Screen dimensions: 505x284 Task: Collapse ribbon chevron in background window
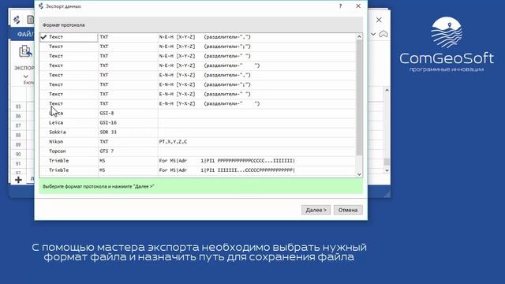[373, 34]
